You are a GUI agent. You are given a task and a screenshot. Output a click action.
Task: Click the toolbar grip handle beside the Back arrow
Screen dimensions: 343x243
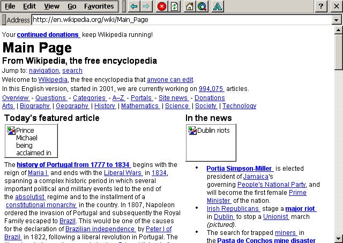pyautogui.click(x=124, y=6)
